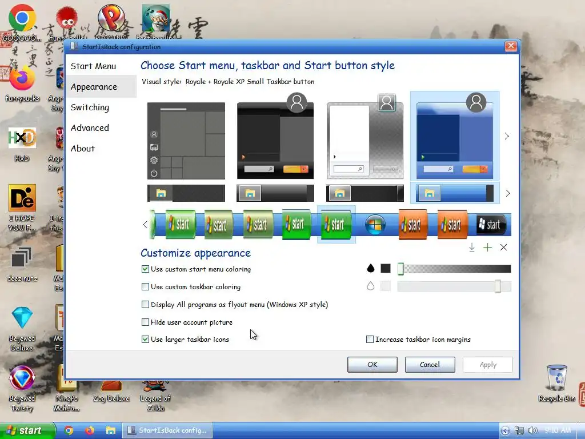585x439 pixels.
Task: Select the HxD desktop icon
Action: click(22, 144)
